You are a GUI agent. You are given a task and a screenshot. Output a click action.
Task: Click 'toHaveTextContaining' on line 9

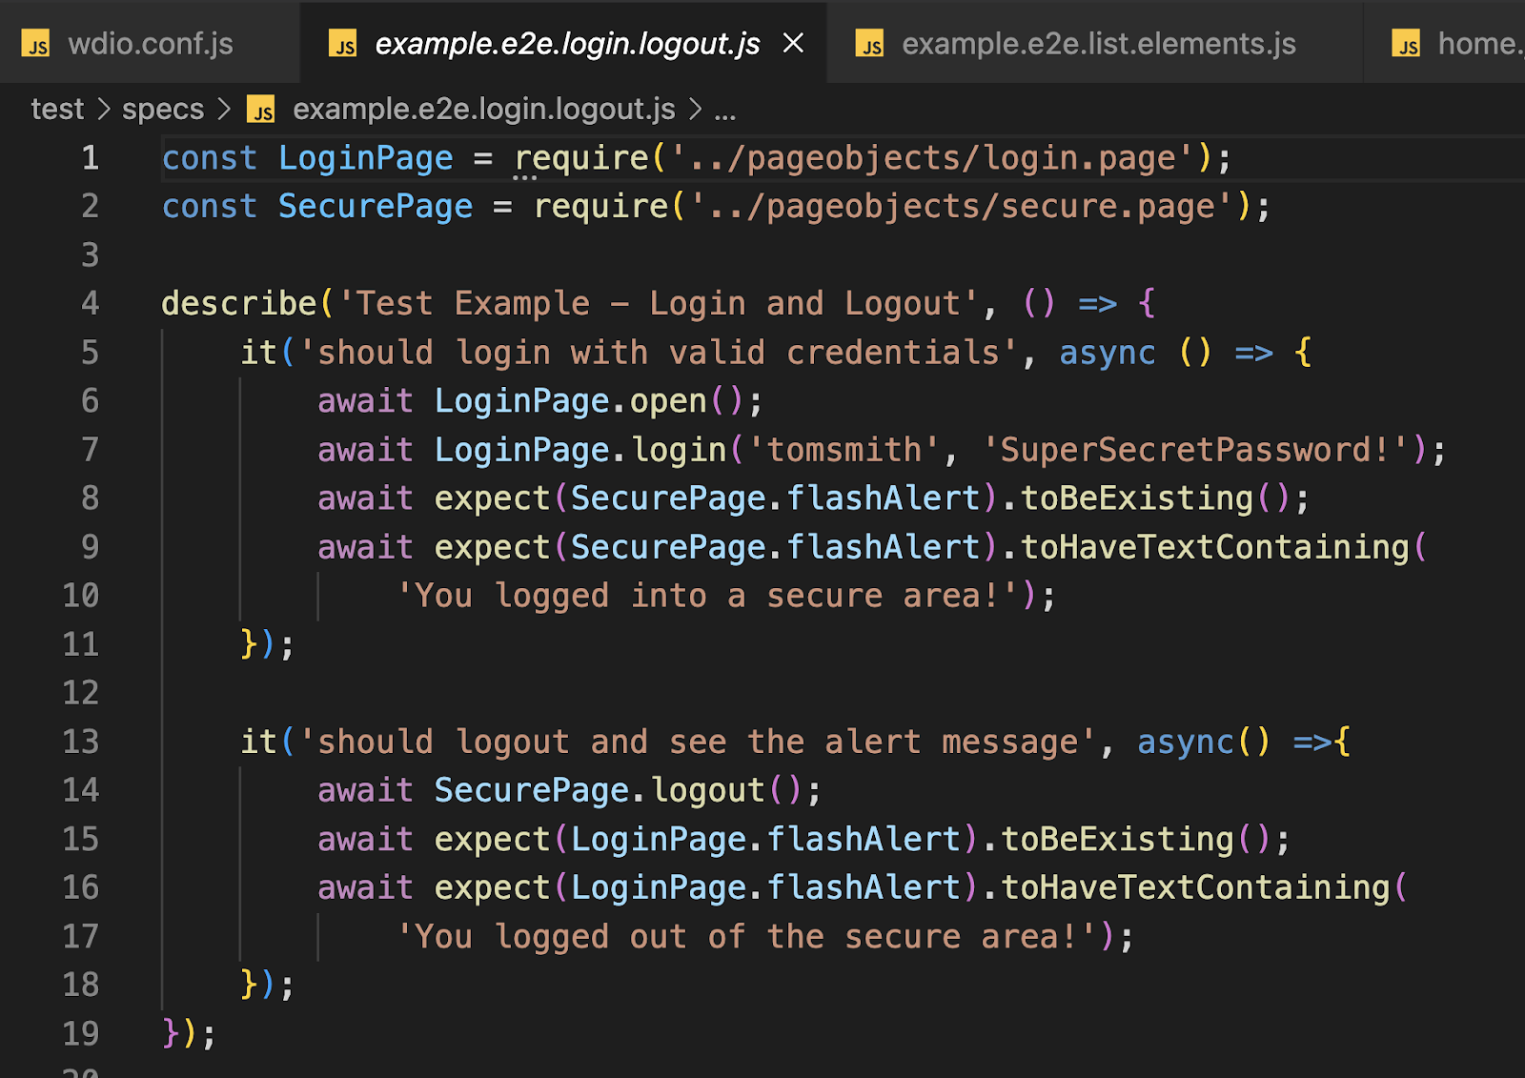pyautogui.click(x=1215, y=546)
